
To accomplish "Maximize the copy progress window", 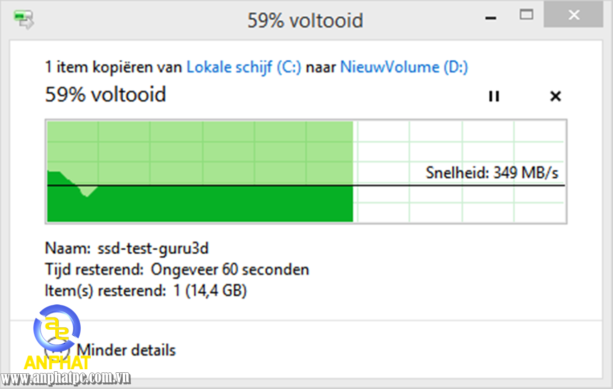I will [x=527, y=15].
